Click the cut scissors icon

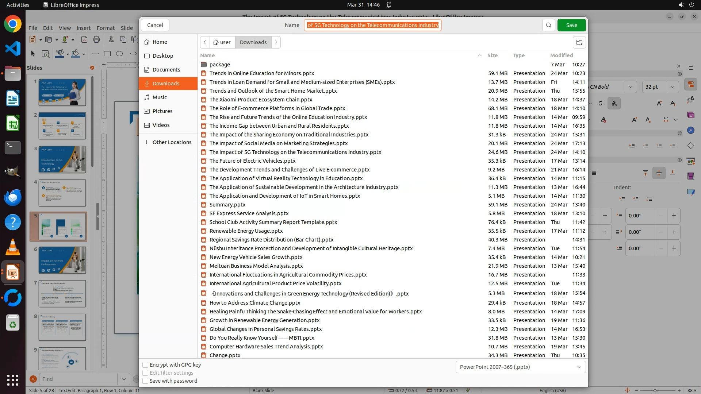click(x=111, y=39)
